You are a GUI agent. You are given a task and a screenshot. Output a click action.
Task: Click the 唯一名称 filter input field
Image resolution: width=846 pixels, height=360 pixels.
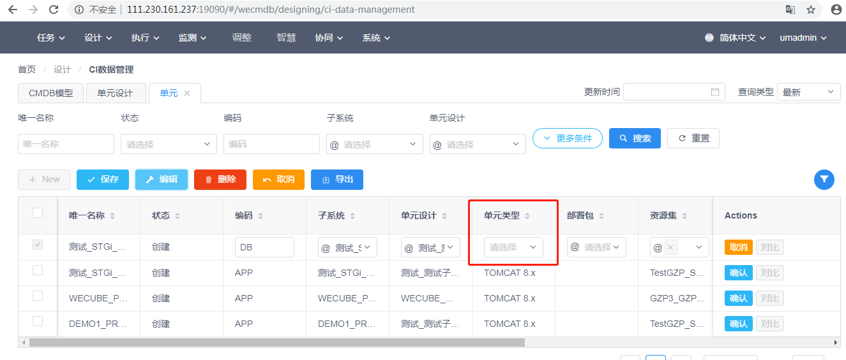click(66, 144)
